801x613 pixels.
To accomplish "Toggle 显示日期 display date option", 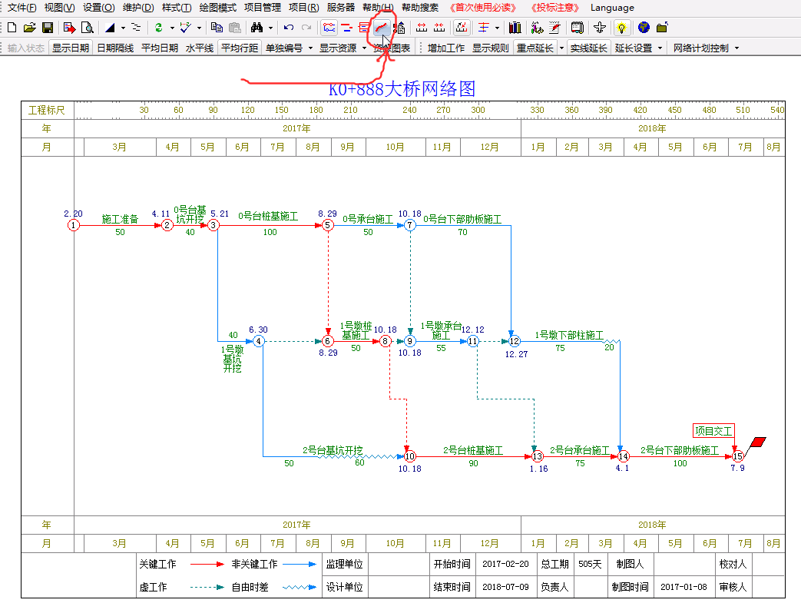I will point(71,48).
